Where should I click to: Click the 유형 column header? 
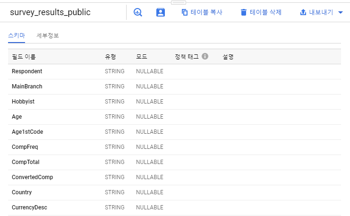coord(110,57)
